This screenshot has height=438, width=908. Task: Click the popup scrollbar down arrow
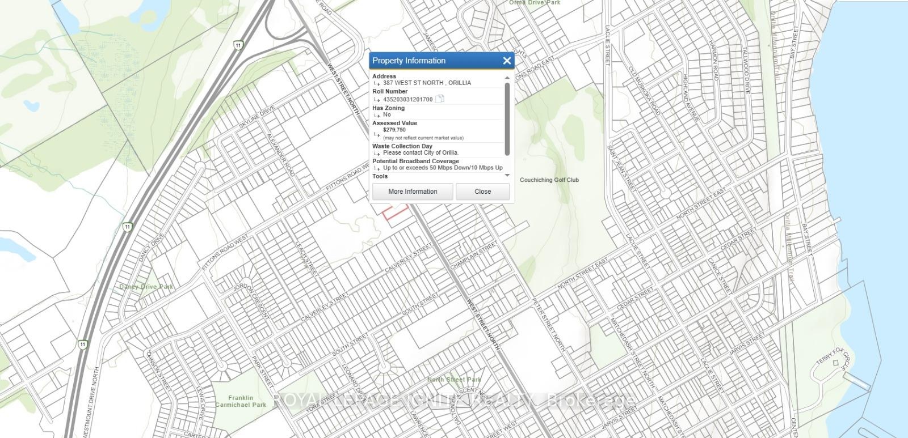[x=507, y=176]
